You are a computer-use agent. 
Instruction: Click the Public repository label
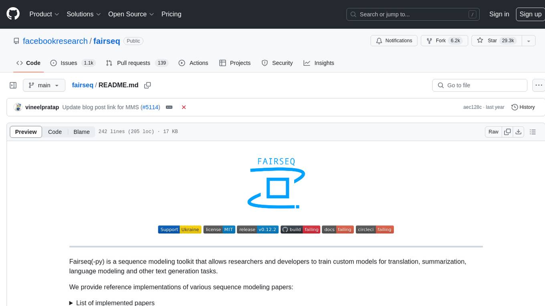click(x=133, y=41)
